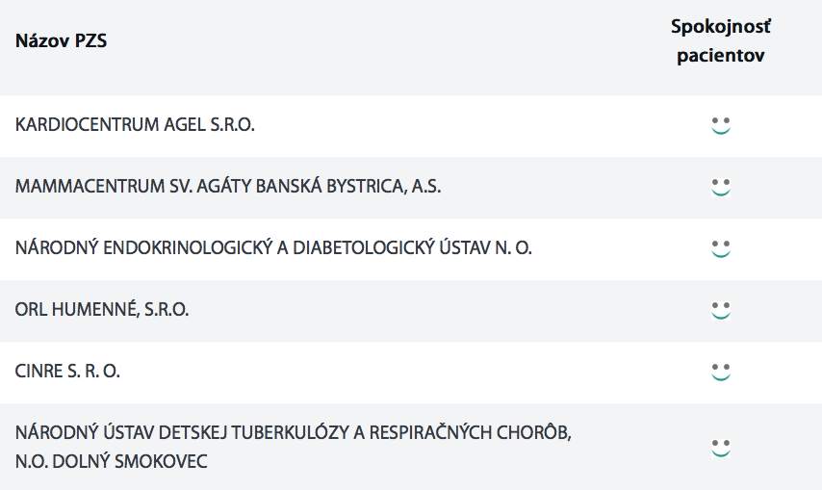Open ORL HUMENNÉ, S.R.O. provider name
822x490 pixels.
coord(102,310)
